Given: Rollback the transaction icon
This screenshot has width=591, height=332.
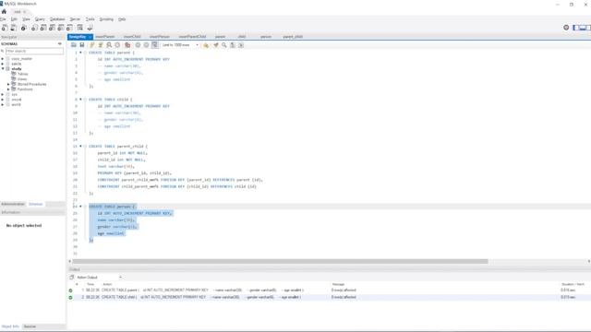Looking at the screenshot, I should pyautogui.click(x=146, y=45).
